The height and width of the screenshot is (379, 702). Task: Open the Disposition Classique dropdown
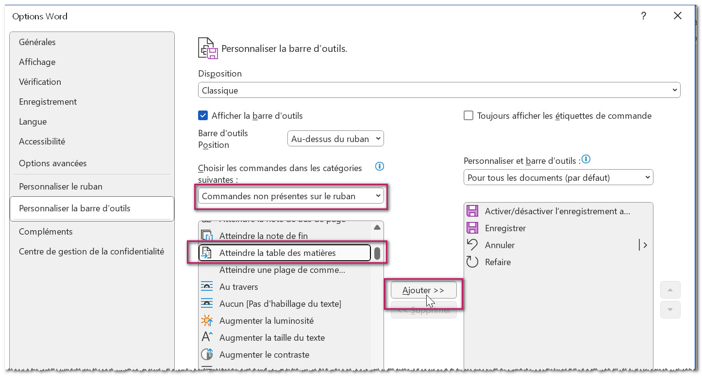439,90
